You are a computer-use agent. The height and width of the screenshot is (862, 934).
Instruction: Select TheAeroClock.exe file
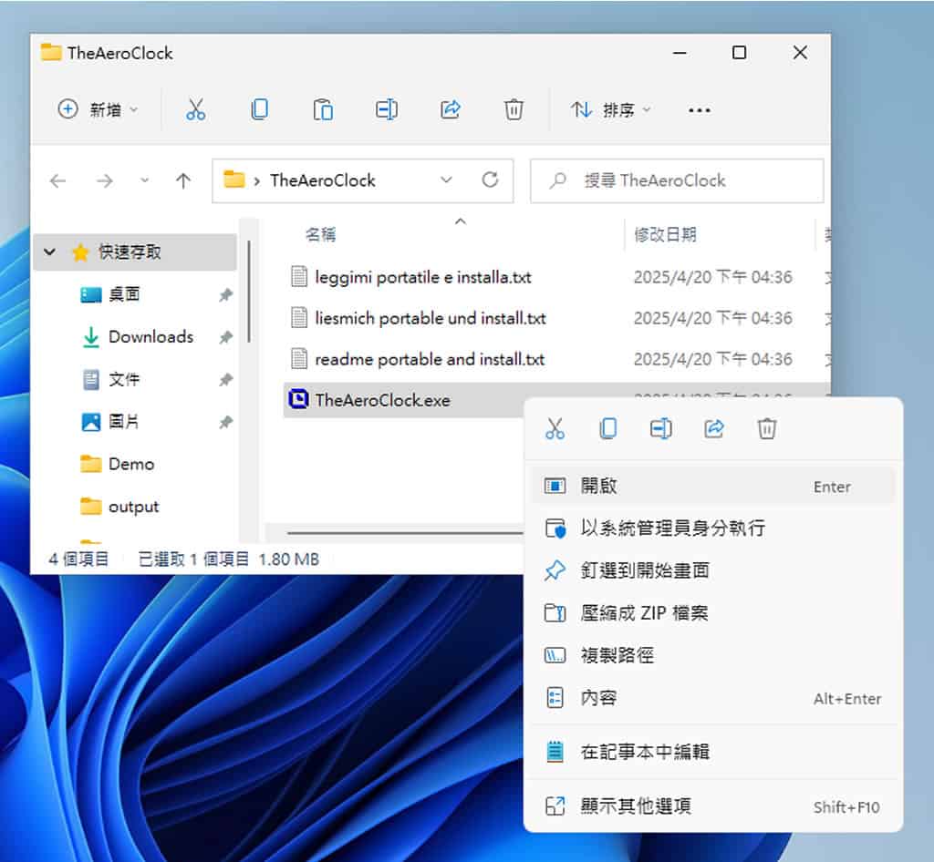click(382, 400)
